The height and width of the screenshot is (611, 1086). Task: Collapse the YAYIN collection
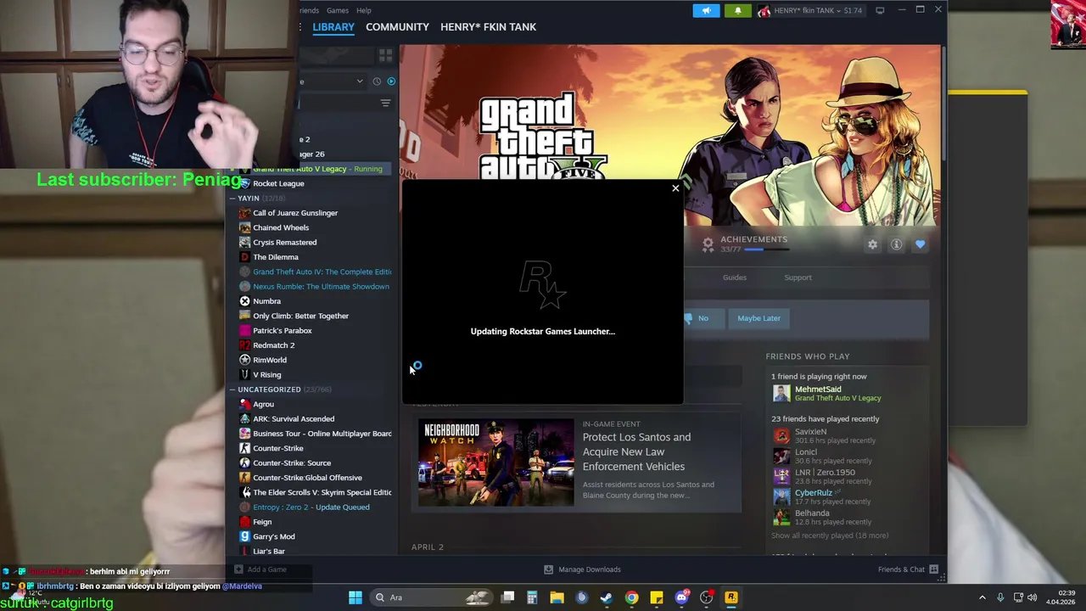pos(232,199)
